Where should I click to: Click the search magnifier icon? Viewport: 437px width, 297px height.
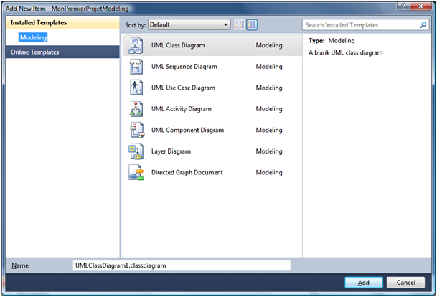tap(425, 25)
